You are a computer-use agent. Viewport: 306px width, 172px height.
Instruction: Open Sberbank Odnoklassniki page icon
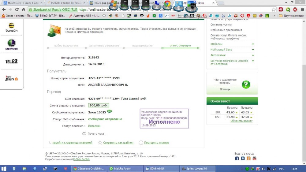[x=248, y=158]
